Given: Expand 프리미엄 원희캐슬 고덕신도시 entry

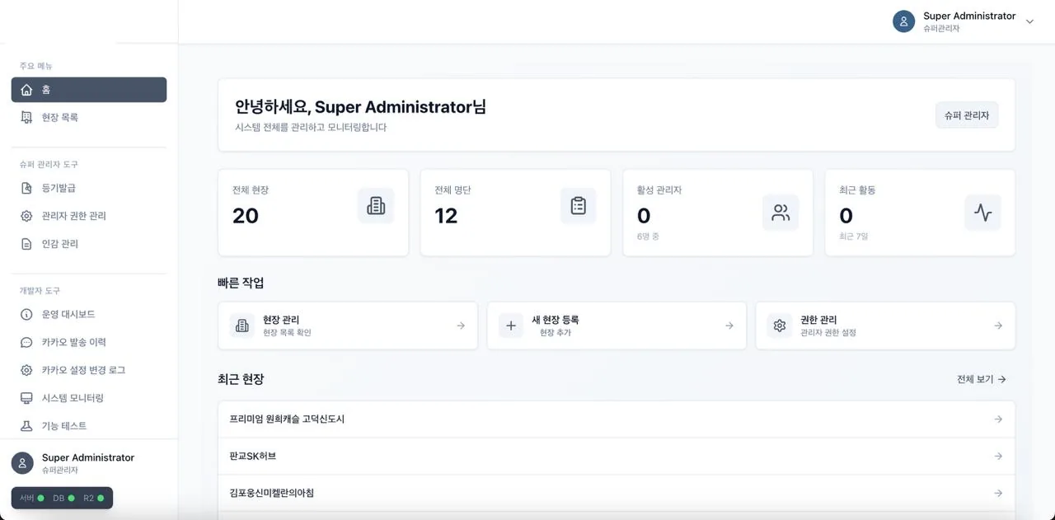Looking at the screenshot, I should click(x=998, y=419).
